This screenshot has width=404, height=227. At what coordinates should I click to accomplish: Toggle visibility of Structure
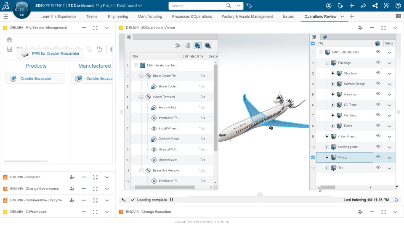click(x=378, y=73)
